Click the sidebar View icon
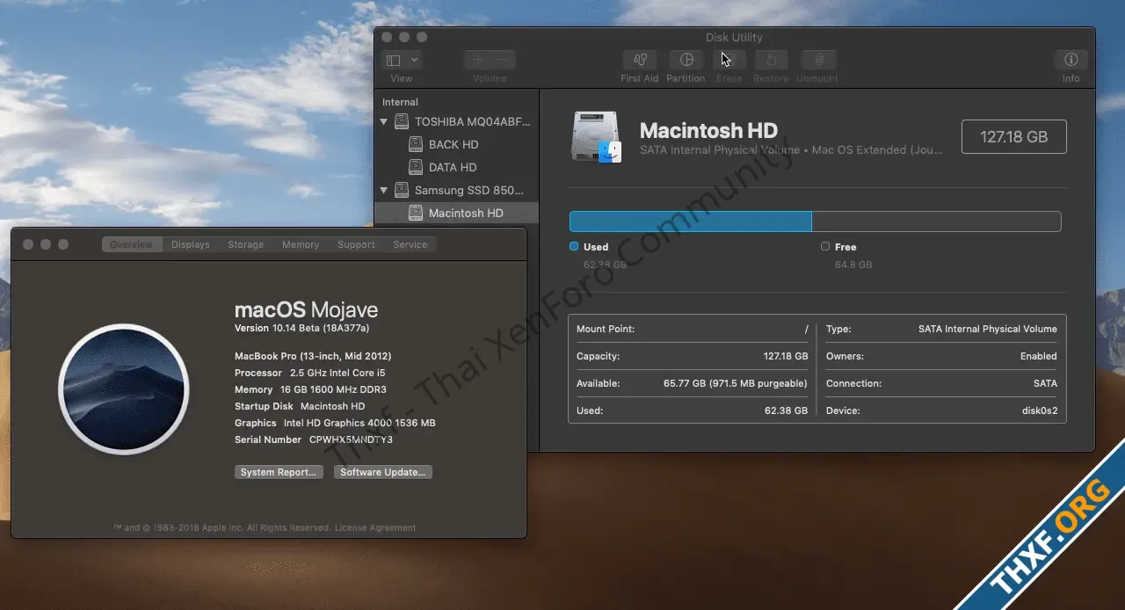 [394, 60]
